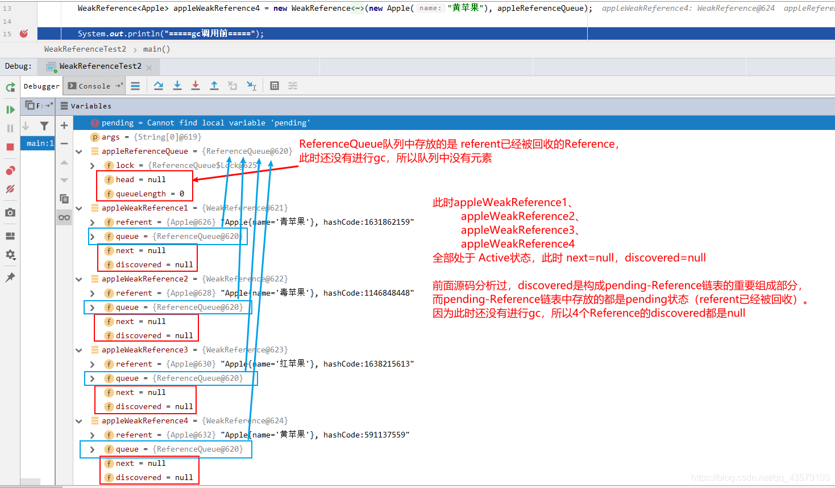This screenshot has width=835, height=488.
Task: Select the args String[0]@619 variable
Action: click(x=454, y=137)
